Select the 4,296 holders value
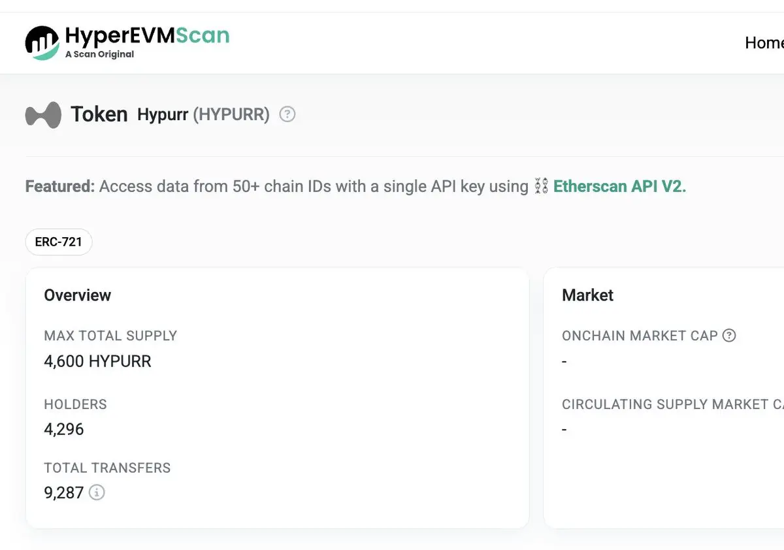This screenshot has width=784, height=550. (64, 429)
